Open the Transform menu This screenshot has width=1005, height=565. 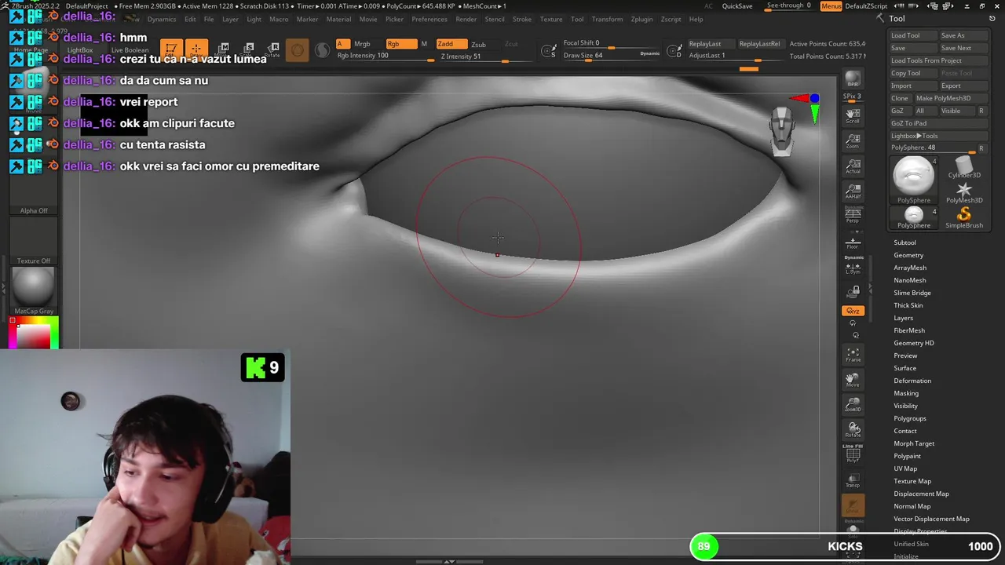(607, 19)
